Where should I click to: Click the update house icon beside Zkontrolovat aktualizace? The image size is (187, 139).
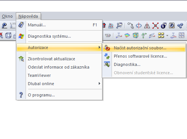(21, 59)
